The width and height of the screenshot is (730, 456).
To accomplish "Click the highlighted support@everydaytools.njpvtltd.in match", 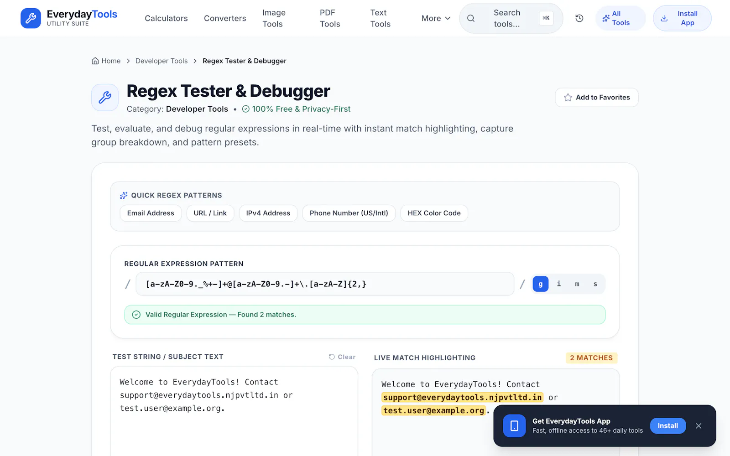I will pyautogui.click(x=463, y=398).
